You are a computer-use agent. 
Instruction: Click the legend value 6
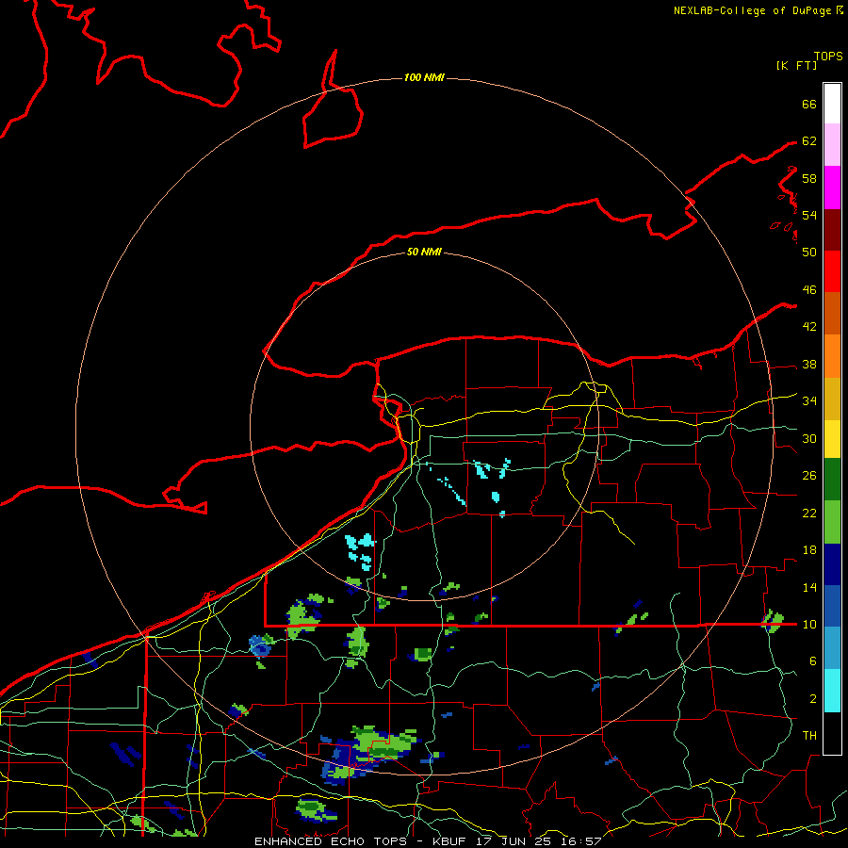click(x=812, y=661)
